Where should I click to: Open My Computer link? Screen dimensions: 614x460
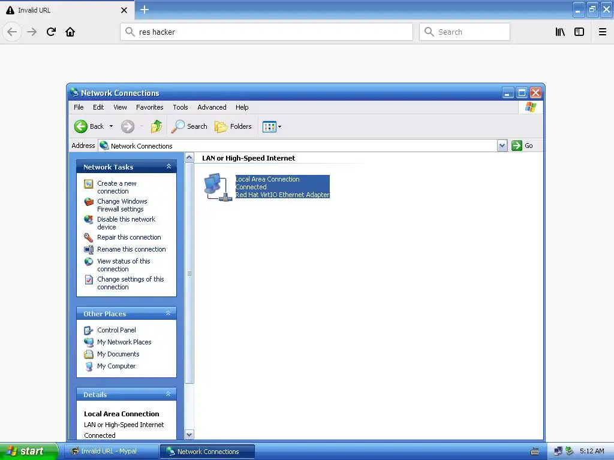click(116, 366)
